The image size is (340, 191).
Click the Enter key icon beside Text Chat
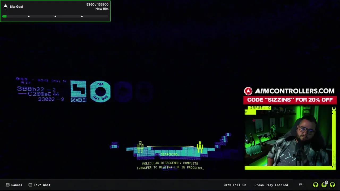[x=30, y=185]
